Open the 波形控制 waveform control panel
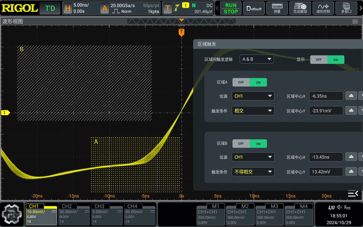This screenshot has width=363, height=227. click(x=323, y=8)
